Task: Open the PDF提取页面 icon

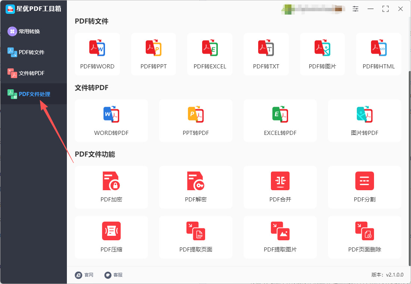Action: 196,231
